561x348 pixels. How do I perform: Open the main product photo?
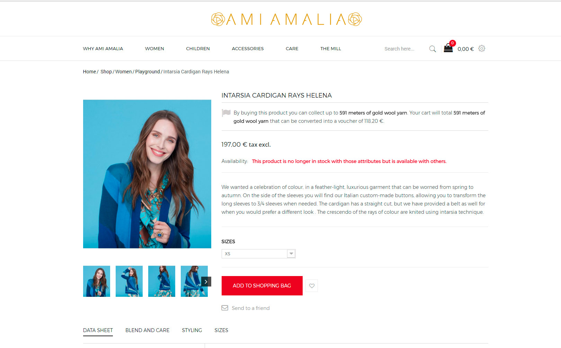(147, 174)
